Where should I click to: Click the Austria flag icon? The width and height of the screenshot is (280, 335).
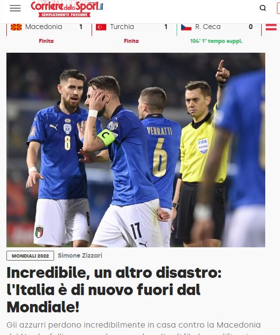point(271,27)
